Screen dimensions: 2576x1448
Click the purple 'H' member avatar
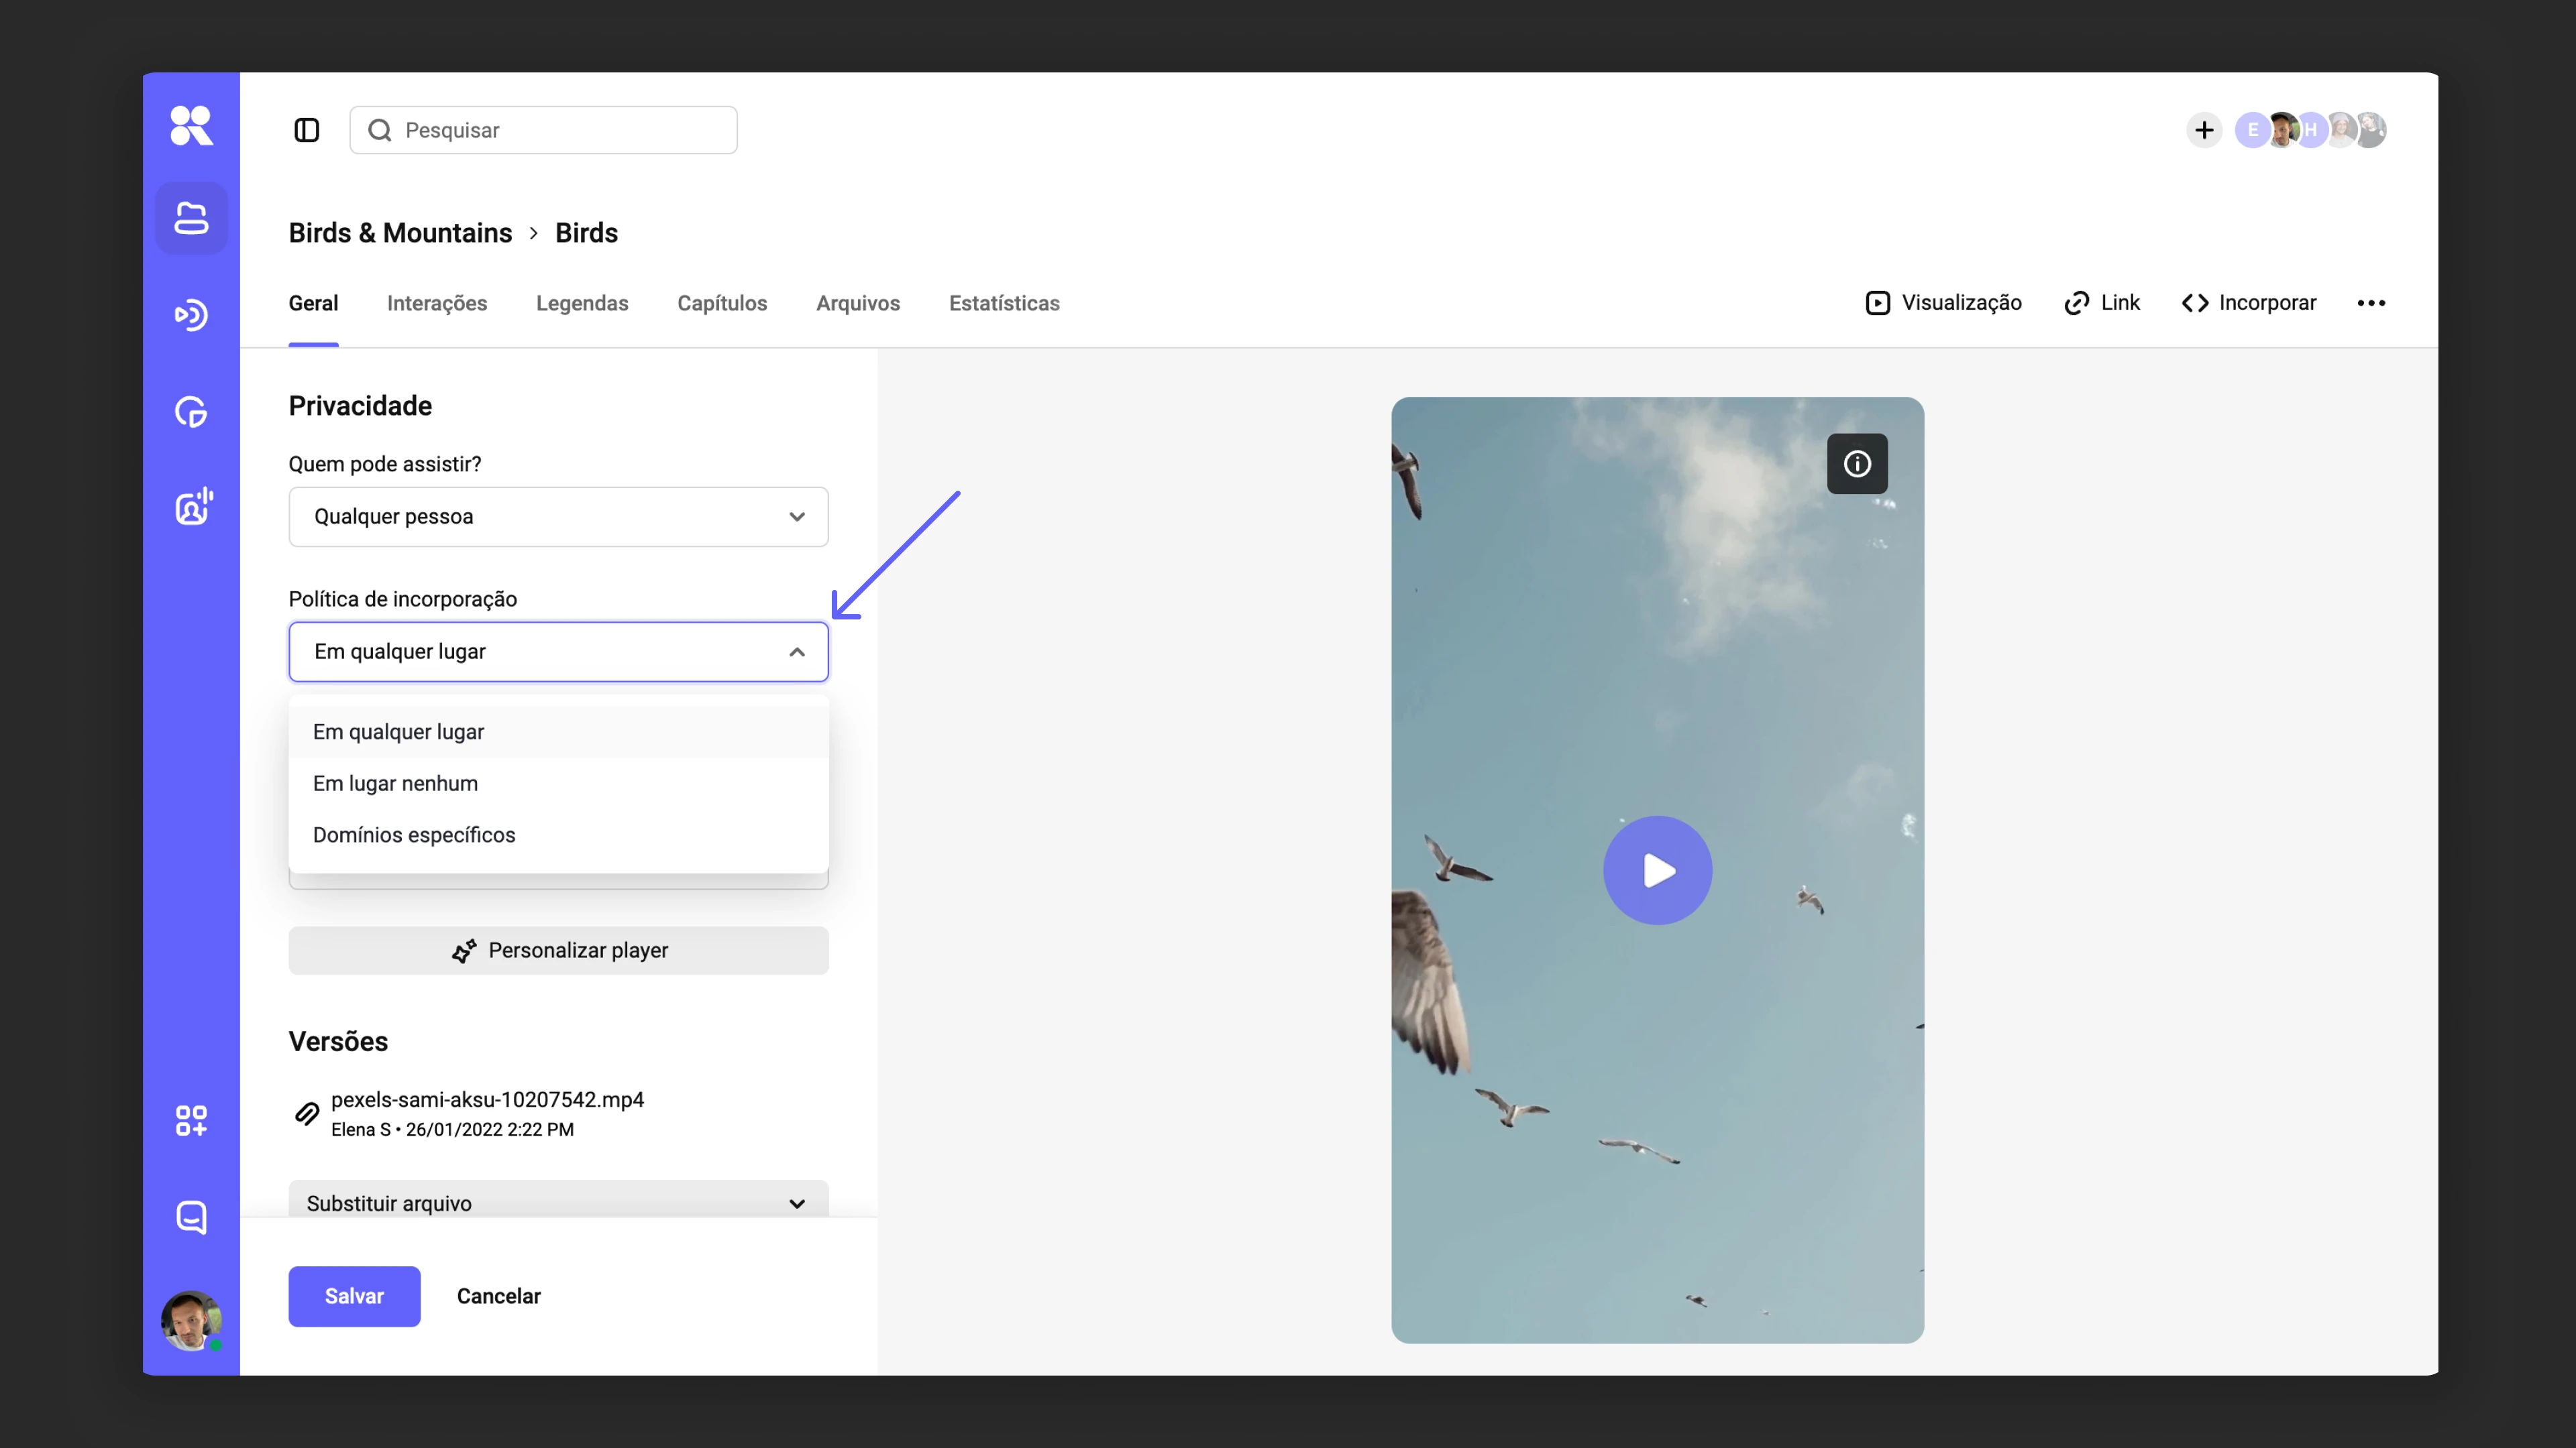click(2311, 130)
